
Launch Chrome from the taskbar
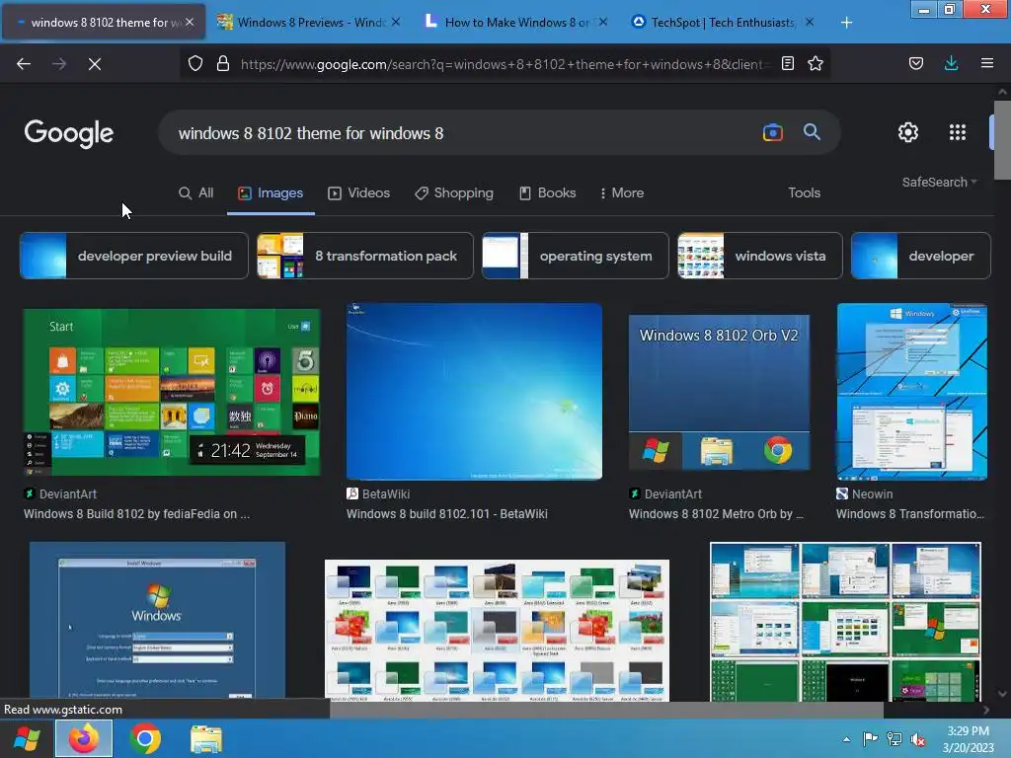[x=145, y=738]
